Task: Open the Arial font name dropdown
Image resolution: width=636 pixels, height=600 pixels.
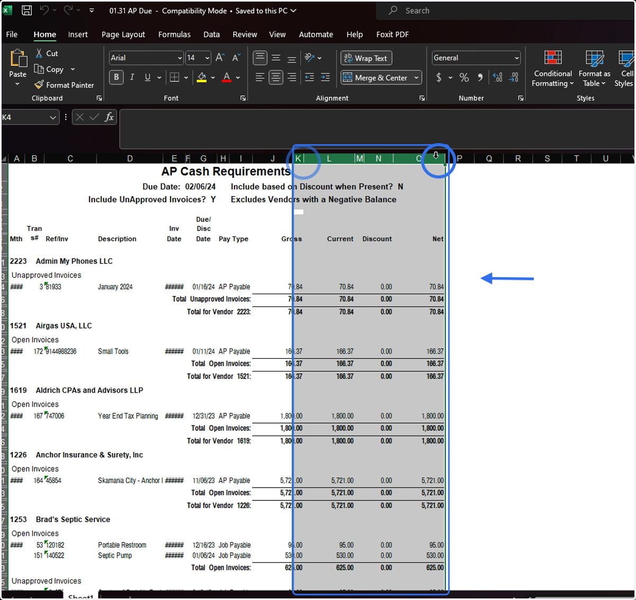Action: 180,58
